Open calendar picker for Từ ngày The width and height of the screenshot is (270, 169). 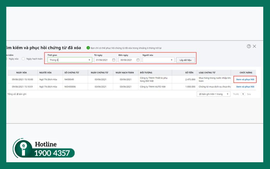114,60
